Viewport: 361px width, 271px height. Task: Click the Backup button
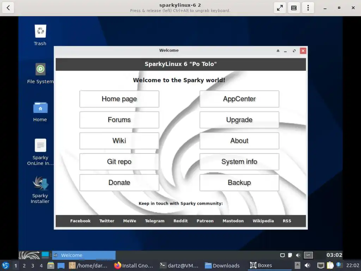[x=239, y=183]
